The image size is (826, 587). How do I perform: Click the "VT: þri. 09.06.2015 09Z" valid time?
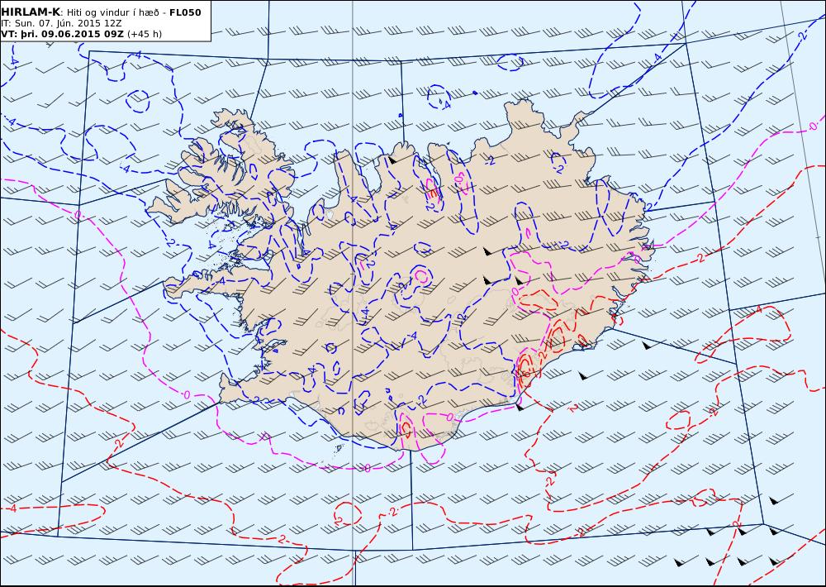point(62,34)
